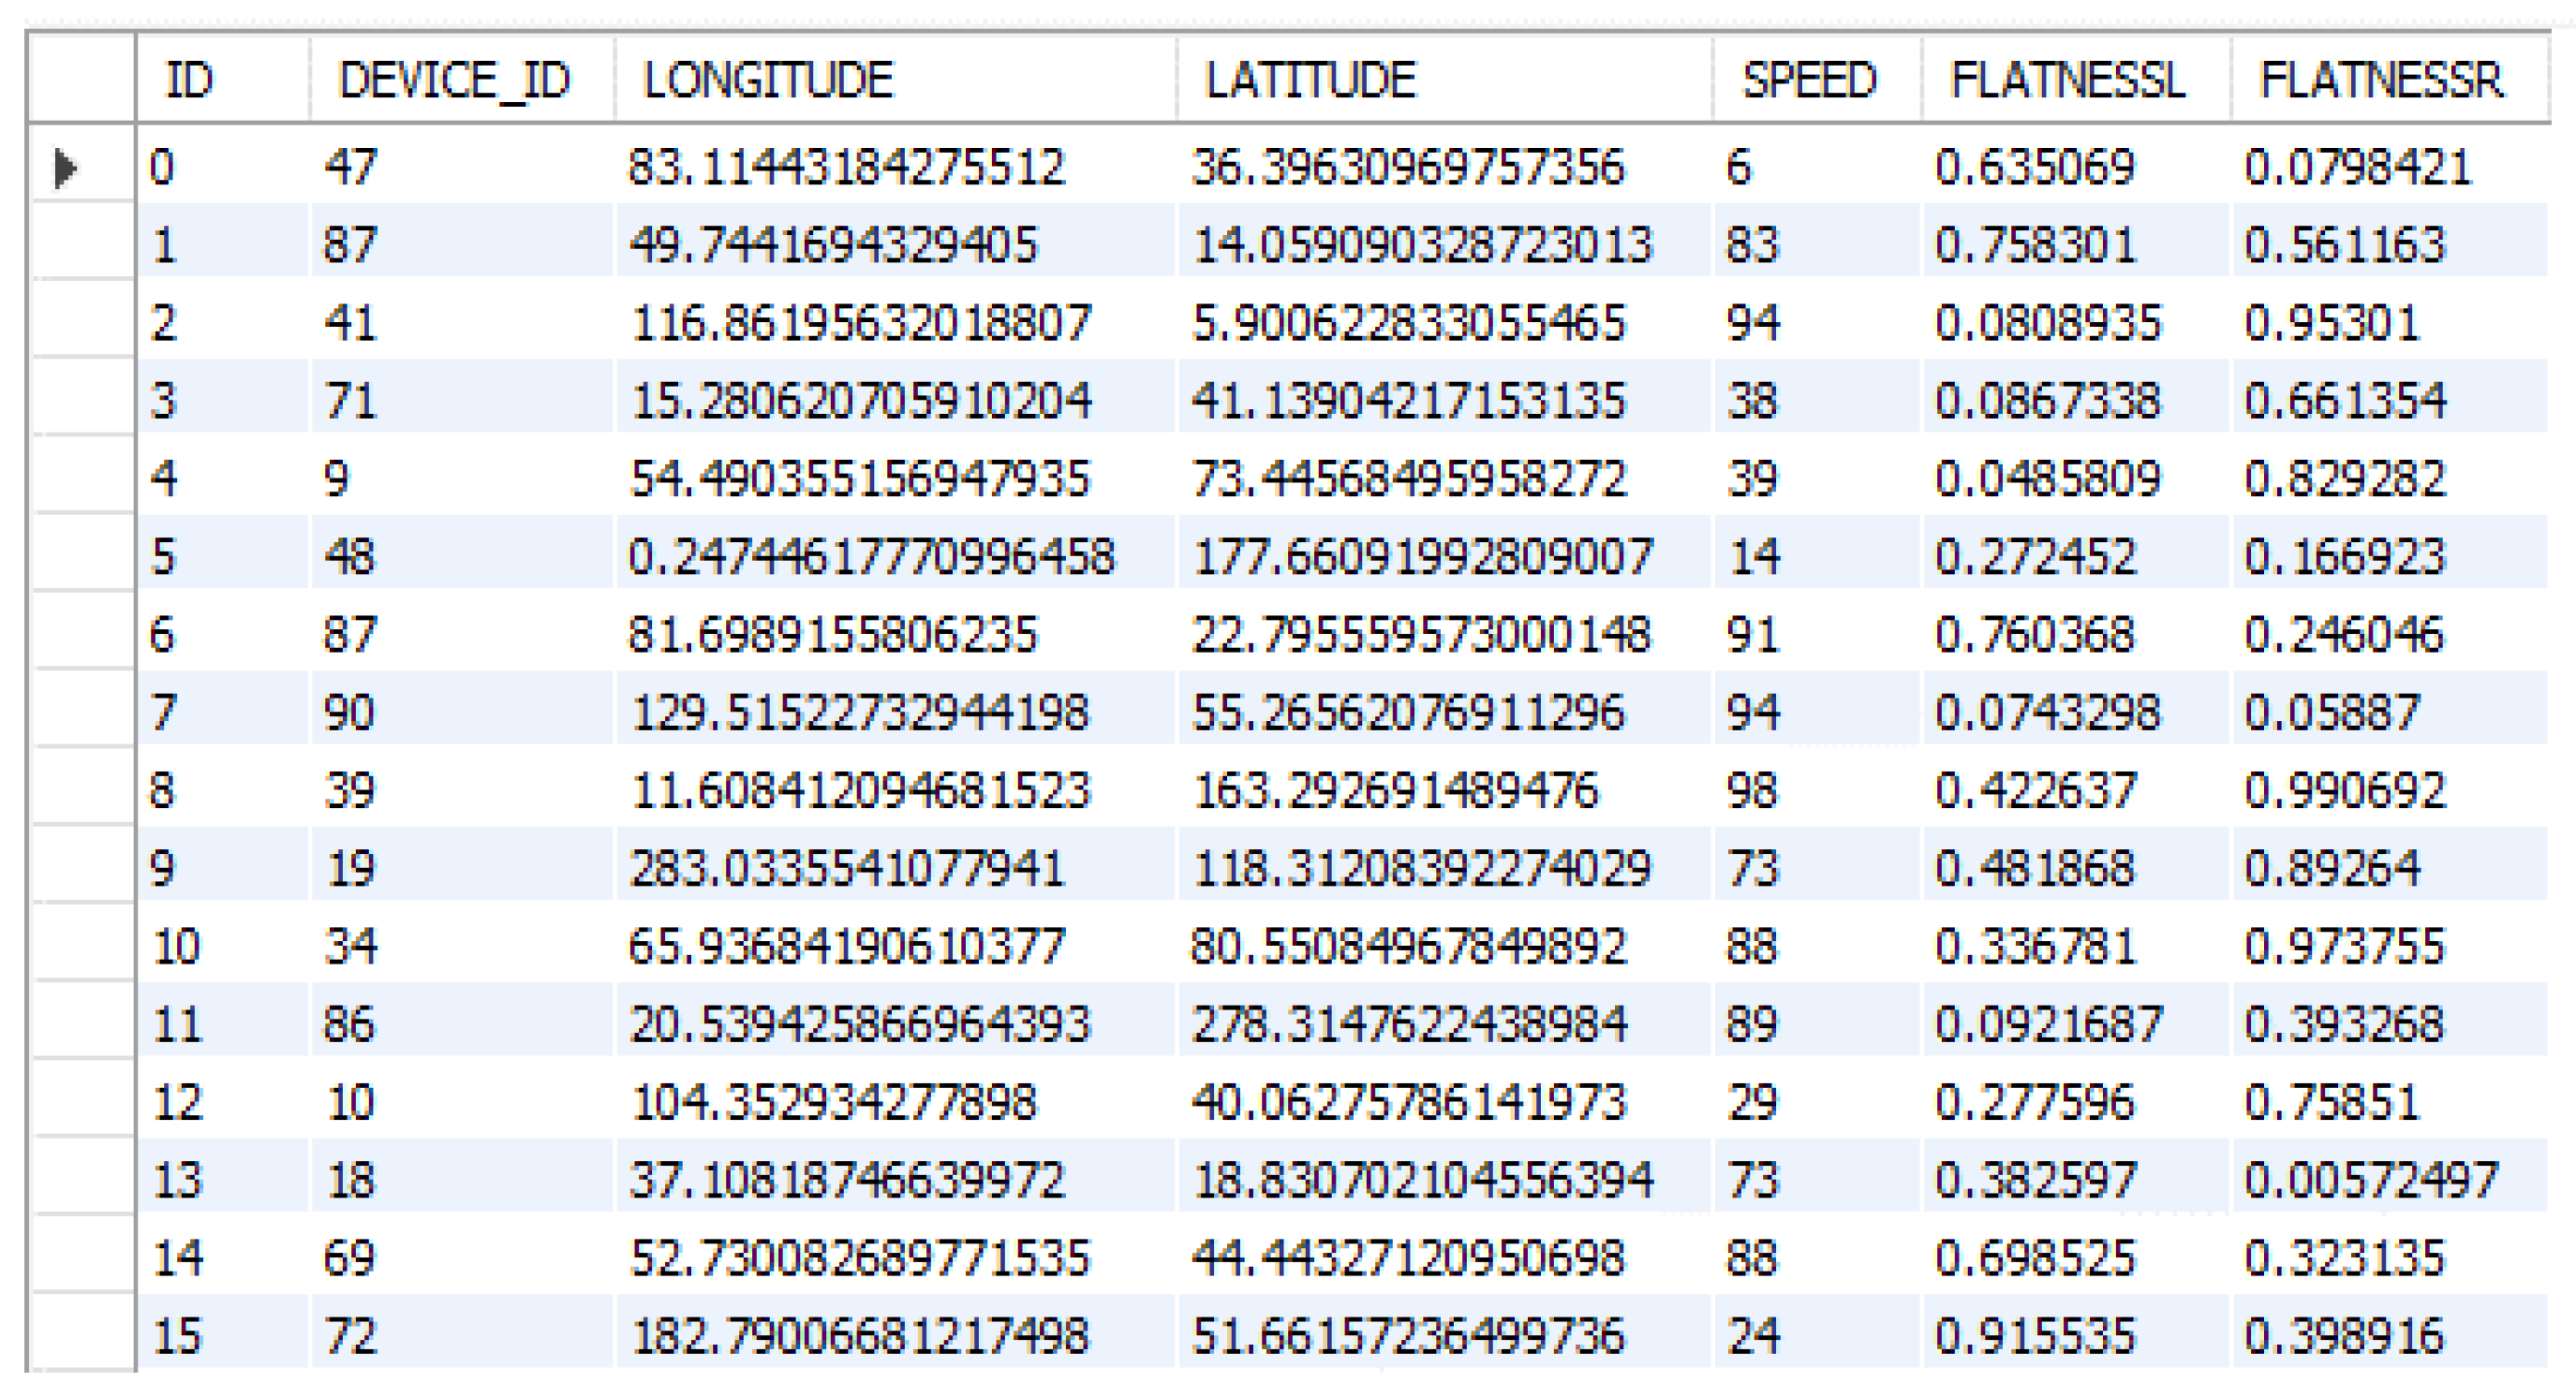Select FLATNESSR cell 0.166923
Image resolution: width=2576 pixels, height=1397 pixels.
(2344, 556)
